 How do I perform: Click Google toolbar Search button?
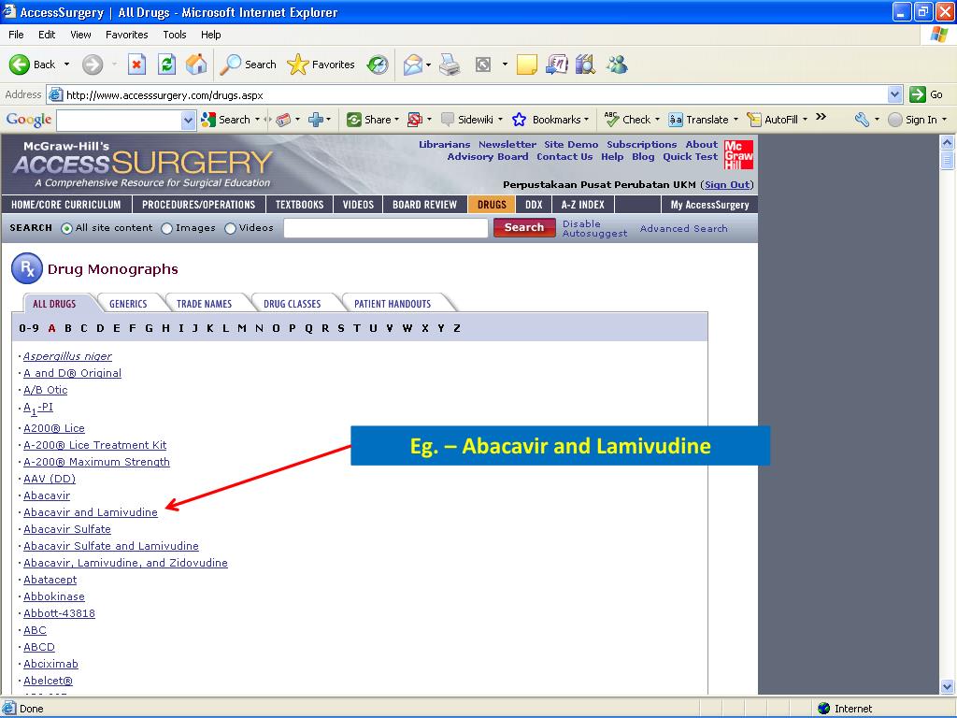pos(226,120)
